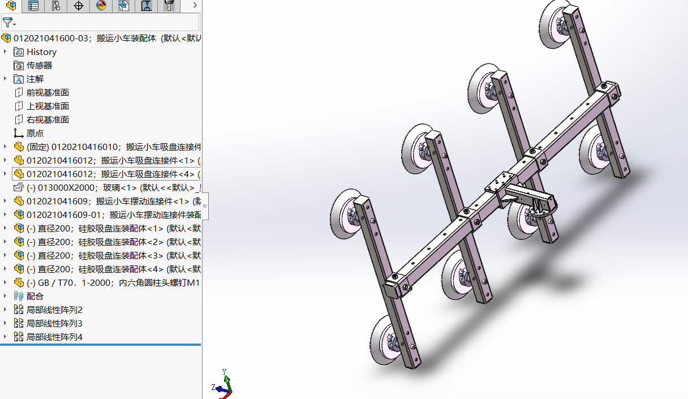Select the 上视基准面 top plane
Viewport: 688px width, 399px height.
coord(48,106)
